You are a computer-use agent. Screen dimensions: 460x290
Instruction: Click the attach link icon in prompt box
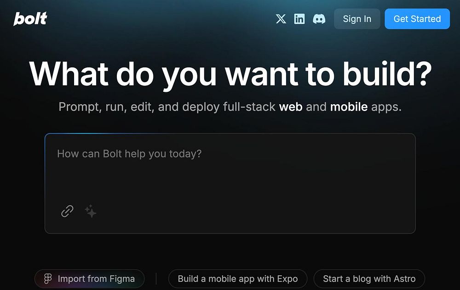coord(67,211)
